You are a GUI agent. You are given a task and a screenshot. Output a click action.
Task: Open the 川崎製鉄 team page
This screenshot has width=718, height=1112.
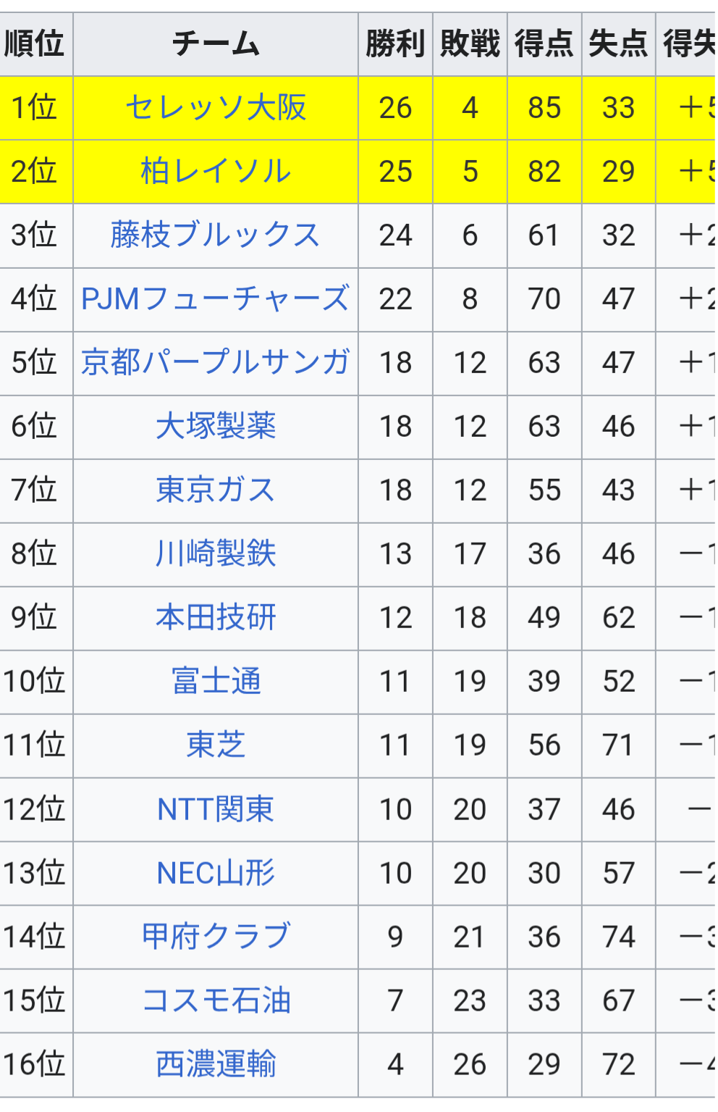coord(216,554)
